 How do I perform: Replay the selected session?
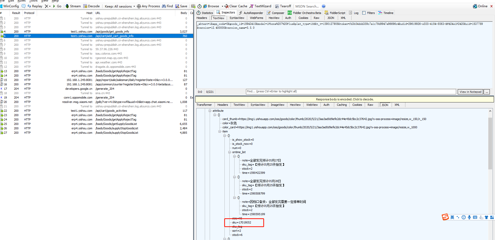pos(35,6)
